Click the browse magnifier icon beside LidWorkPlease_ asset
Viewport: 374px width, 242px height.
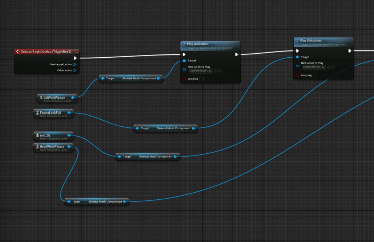(x=220, y=71)
